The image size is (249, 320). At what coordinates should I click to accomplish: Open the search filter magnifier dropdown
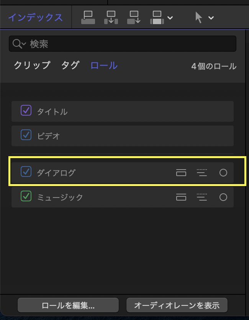[19, 44]
